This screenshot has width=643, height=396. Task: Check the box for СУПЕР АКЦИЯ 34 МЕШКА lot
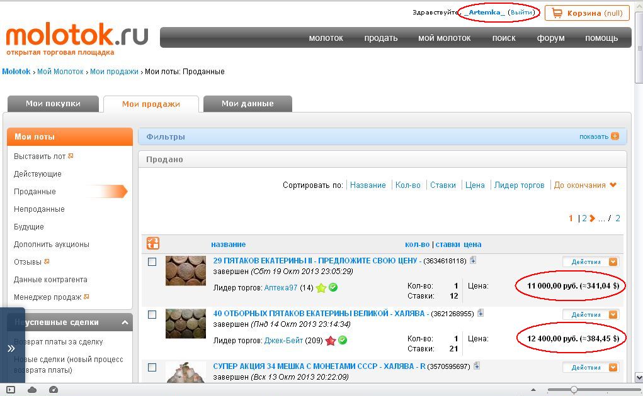[152, 367]
